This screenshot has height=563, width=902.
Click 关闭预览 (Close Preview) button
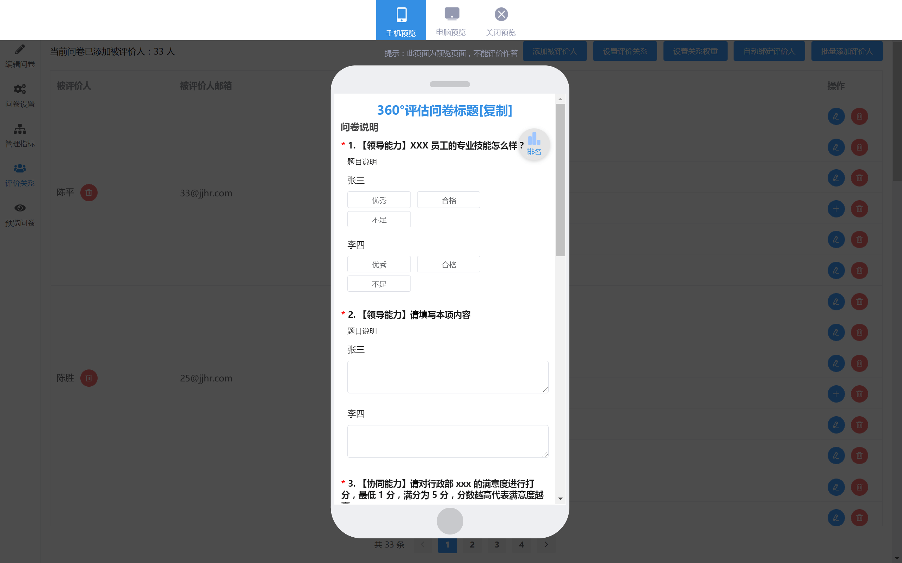[501, 19]
